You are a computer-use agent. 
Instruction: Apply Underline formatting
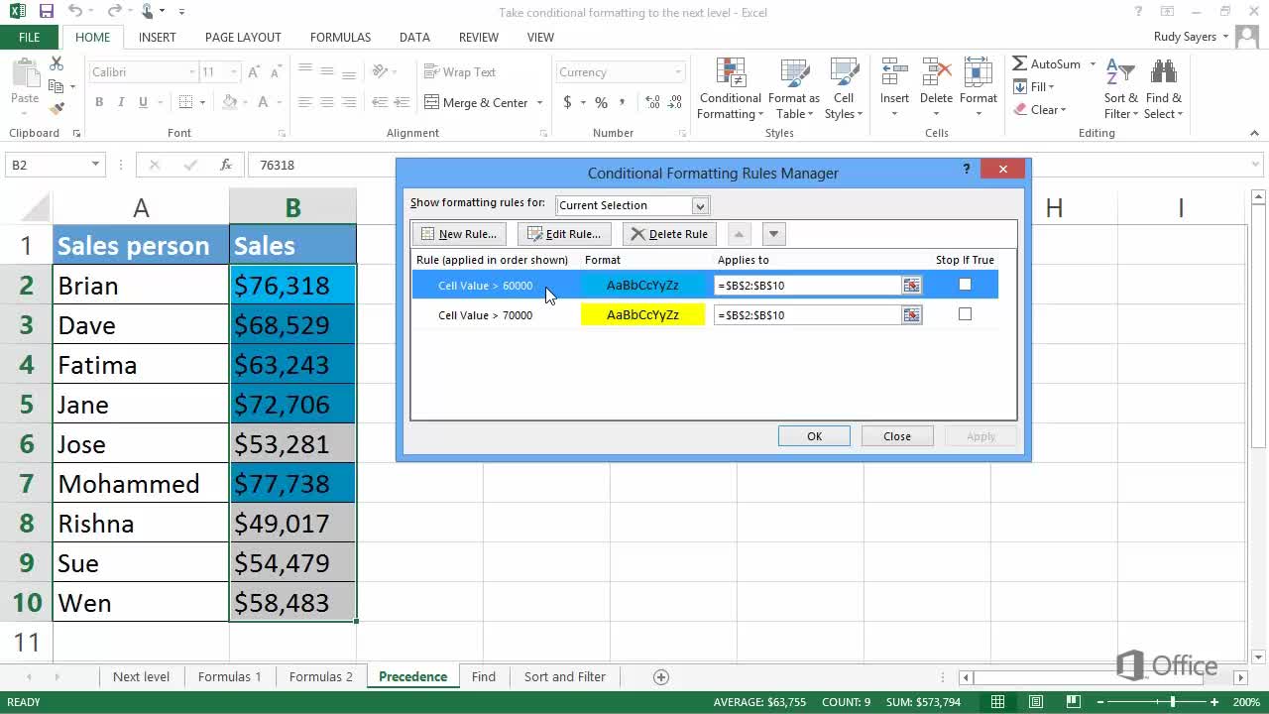click(x=143, y=102)
